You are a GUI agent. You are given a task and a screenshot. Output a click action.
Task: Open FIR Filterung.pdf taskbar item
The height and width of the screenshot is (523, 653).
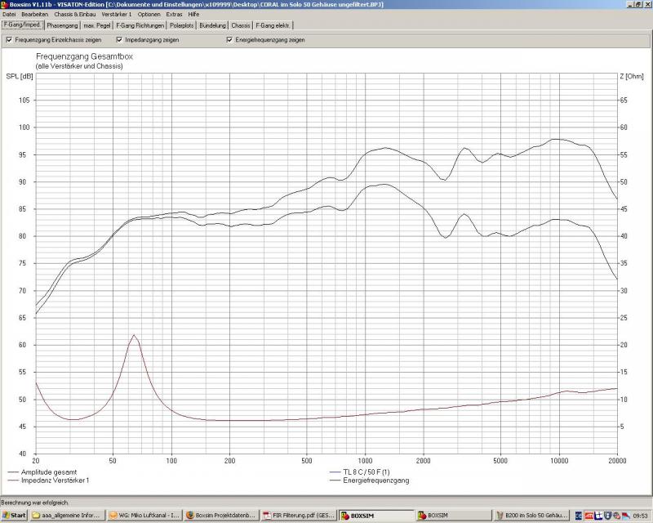[298, 516]
